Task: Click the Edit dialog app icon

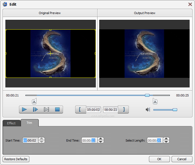Action: point(5,4)
